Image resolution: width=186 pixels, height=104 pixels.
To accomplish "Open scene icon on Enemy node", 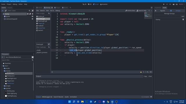I will 28,14.
